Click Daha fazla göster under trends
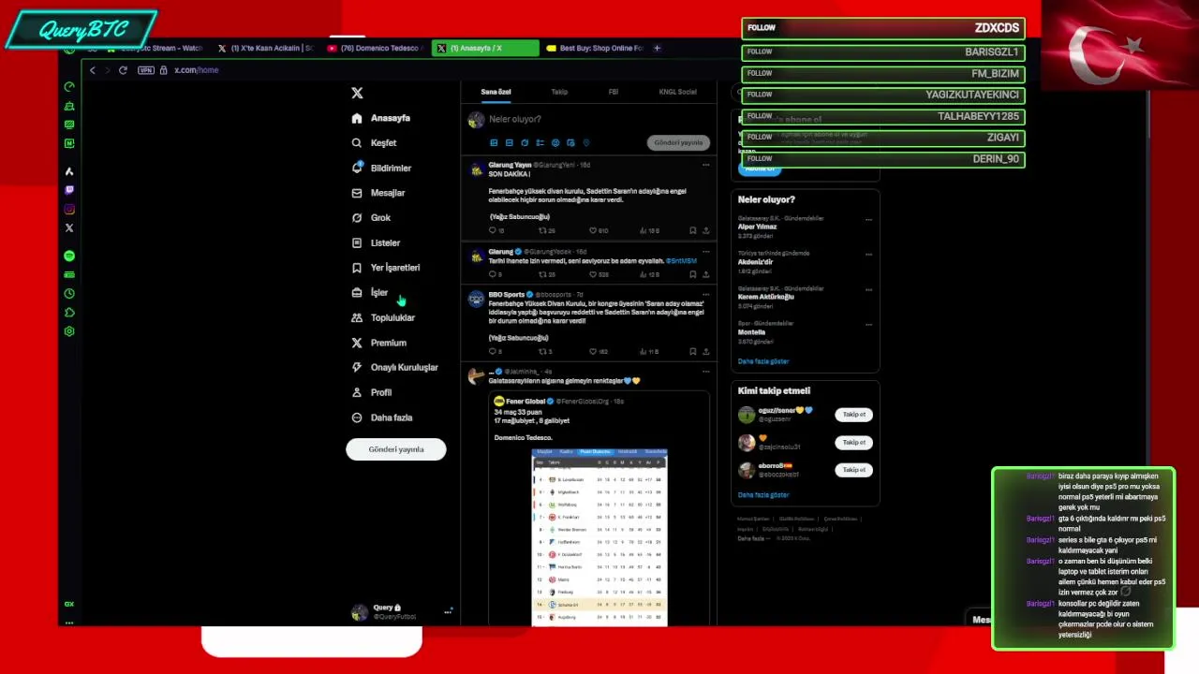 [763, 361]
